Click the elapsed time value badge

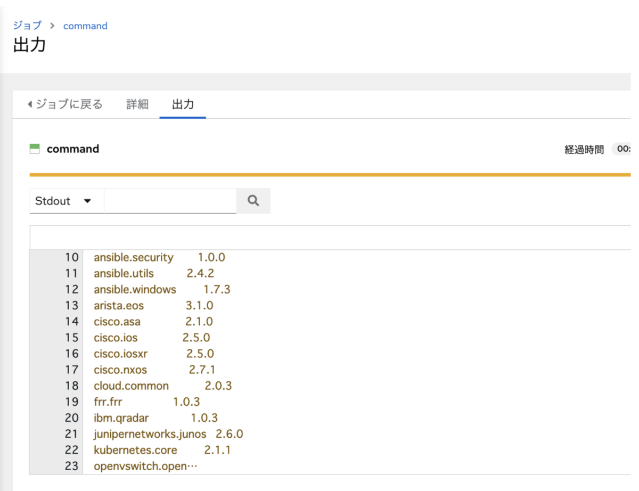click(621, 150)
